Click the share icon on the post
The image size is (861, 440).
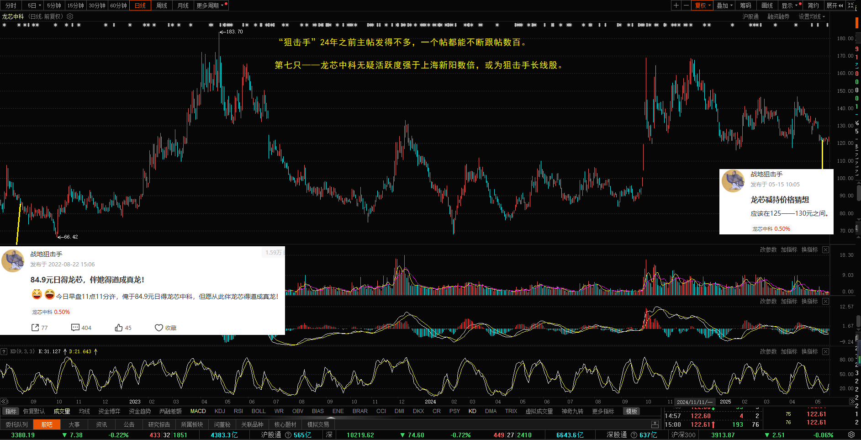(x=35, y=328)
